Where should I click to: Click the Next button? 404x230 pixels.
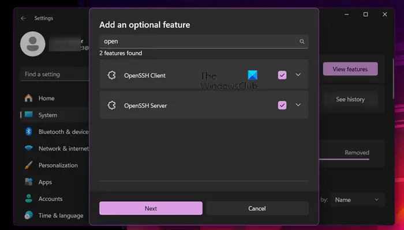(x=151, y=209)
